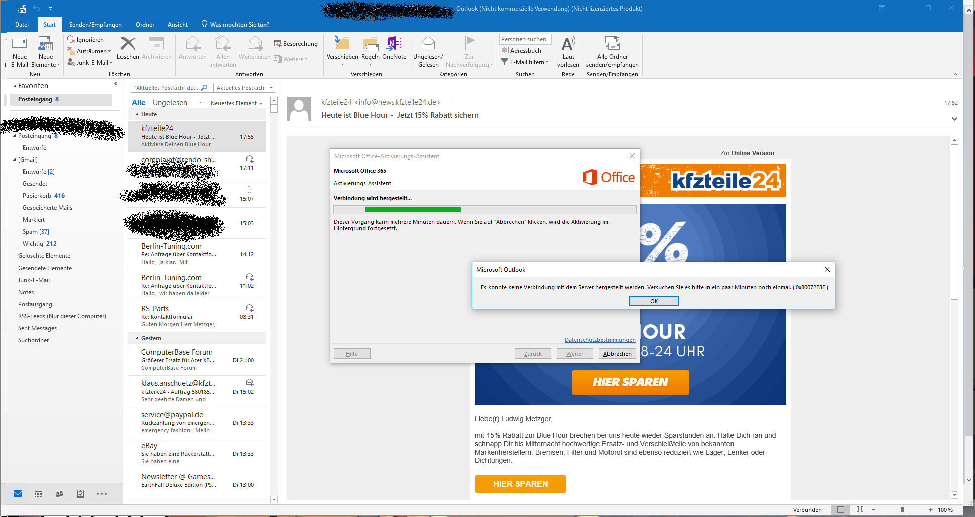Open the Verschieben move menu
Image resolution: width=975 pixels, height=517 pixels.
(342, 52)
